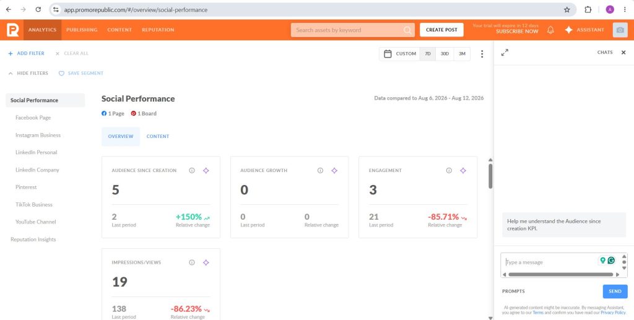The image size is (634, 320).
Task: Ask AI about Audience Since Creation
Action: [x=206, y=170]
